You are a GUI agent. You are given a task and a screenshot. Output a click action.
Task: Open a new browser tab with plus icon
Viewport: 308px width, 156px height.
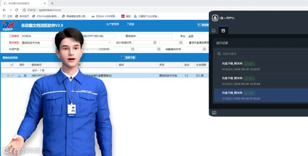click(52, 3)
